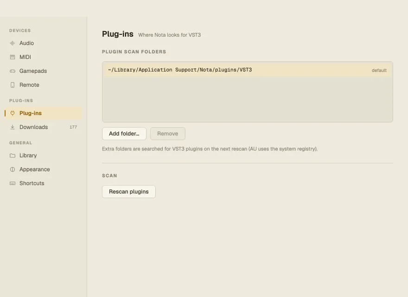This screenshot has width=408, height=297.
Task: Select the Plug-ins sidebar item
Action: 44,113
